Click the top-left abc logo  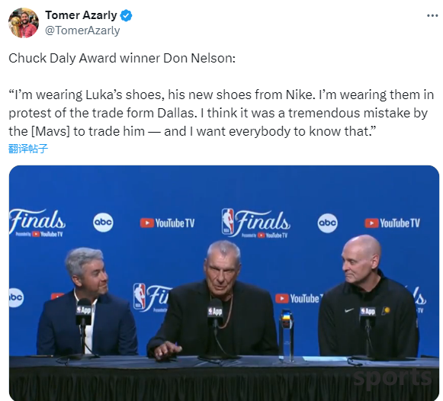(103, 223)
